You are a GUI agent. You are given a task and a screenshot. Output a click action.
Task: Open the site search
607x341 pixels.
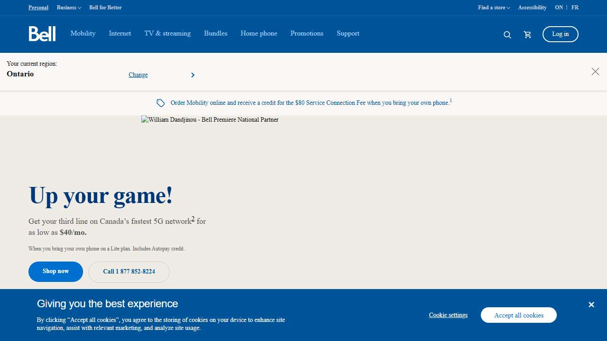[507, 34]
